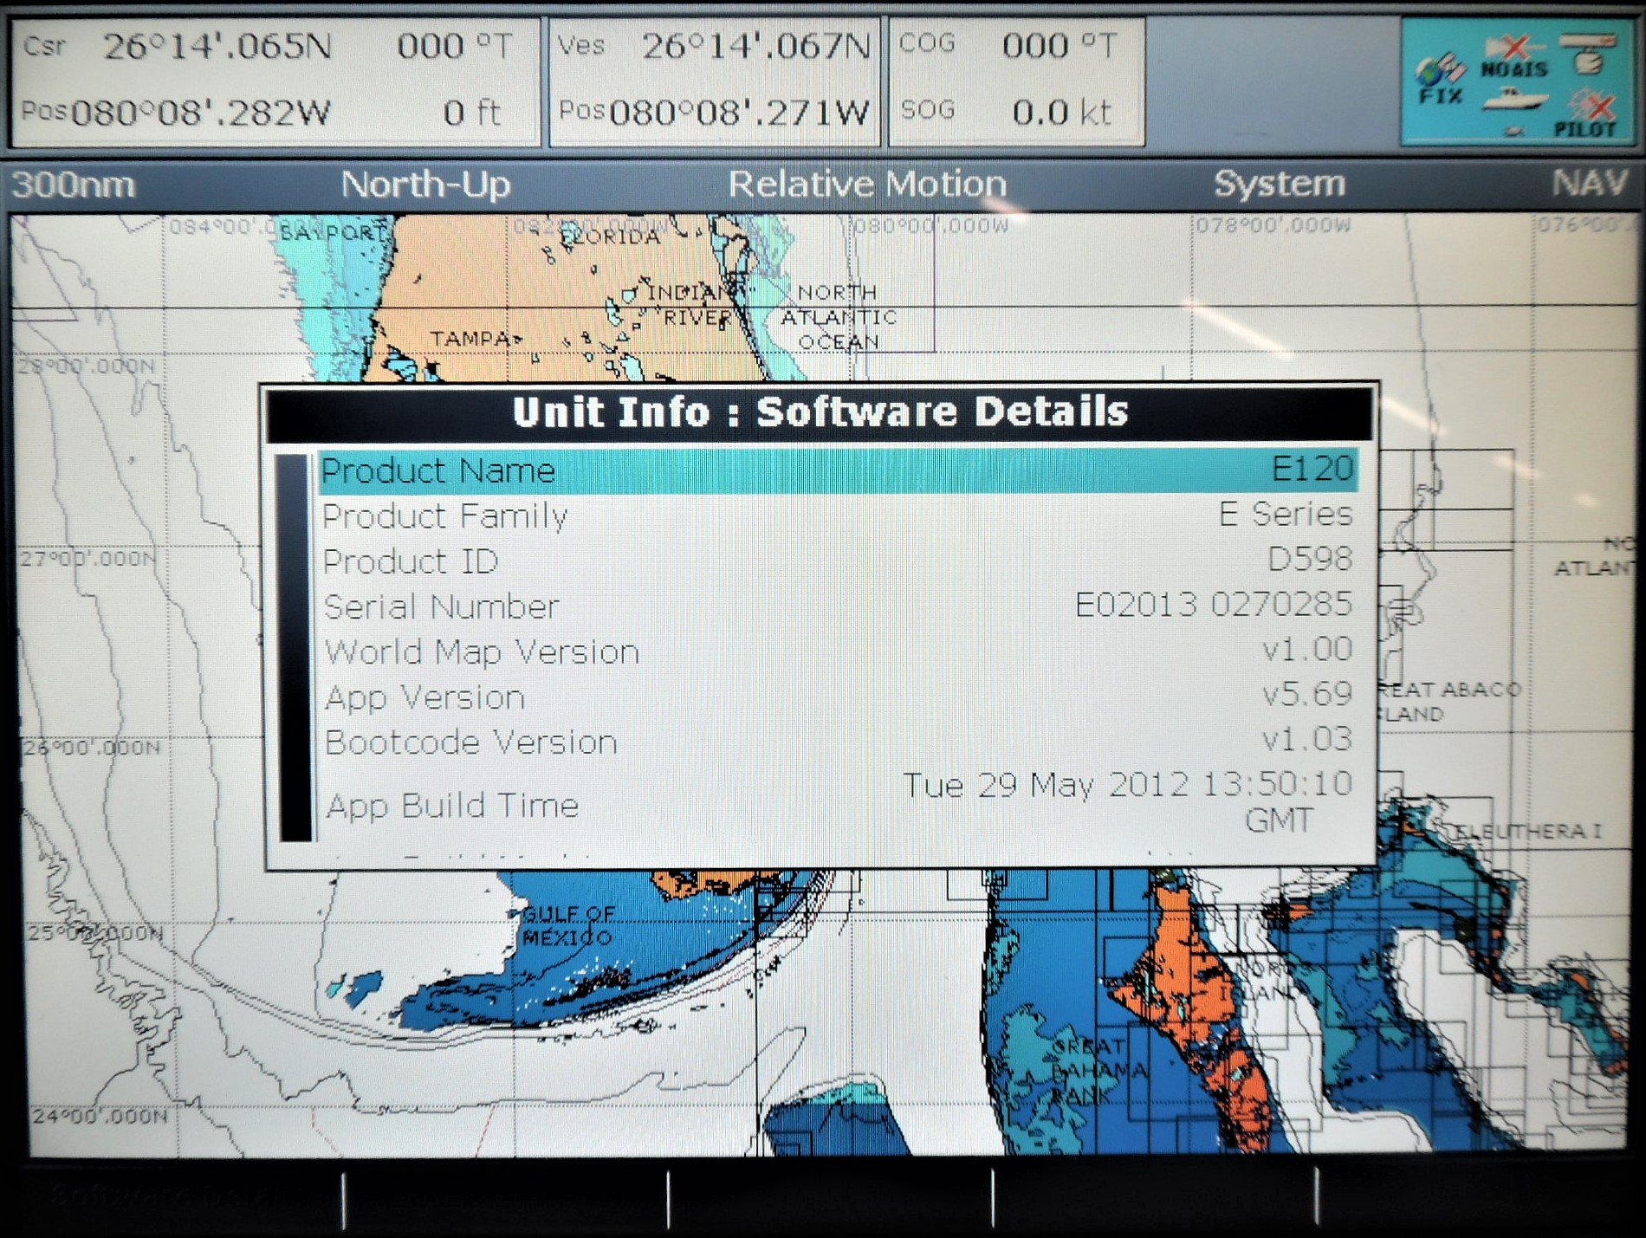Click the 24°00'.000N latitude gridline label
This screenshot has height=1238, width=1646.
click(x=99, y=1116)
